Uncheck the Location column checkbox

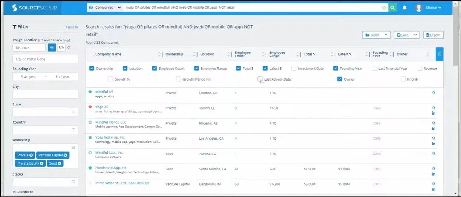[x=125, y=69]
